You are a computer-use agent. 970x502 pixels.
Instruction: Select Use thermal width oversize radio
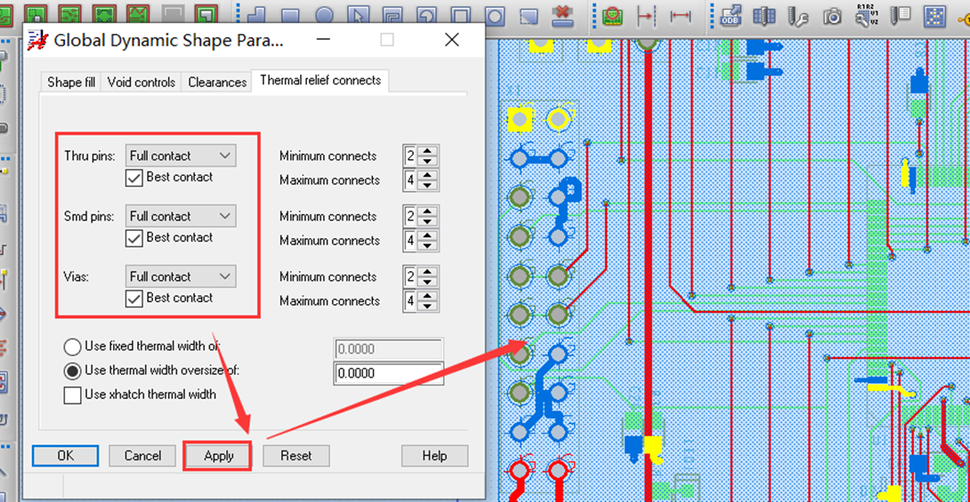tap(72, 371)
